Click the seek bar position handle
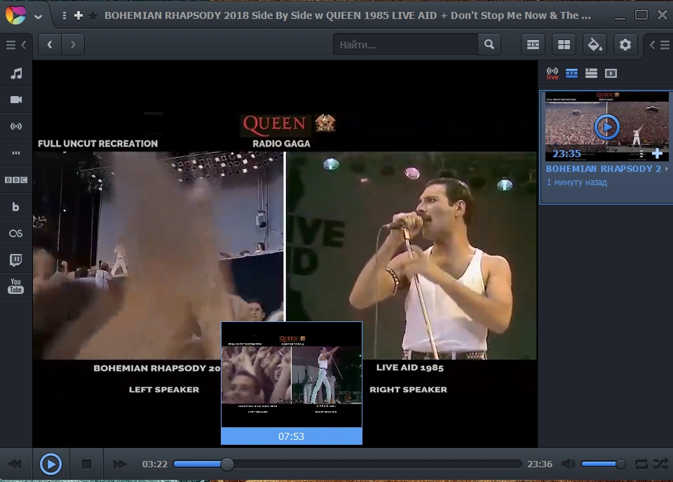 tap(227, 464)
